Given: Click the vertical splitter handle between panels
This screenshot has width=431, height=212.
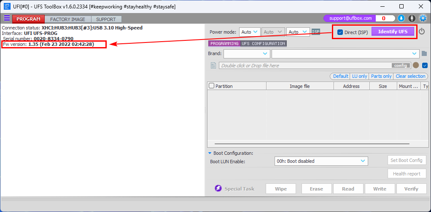Looking at the screenshot, I should (205, 110).
